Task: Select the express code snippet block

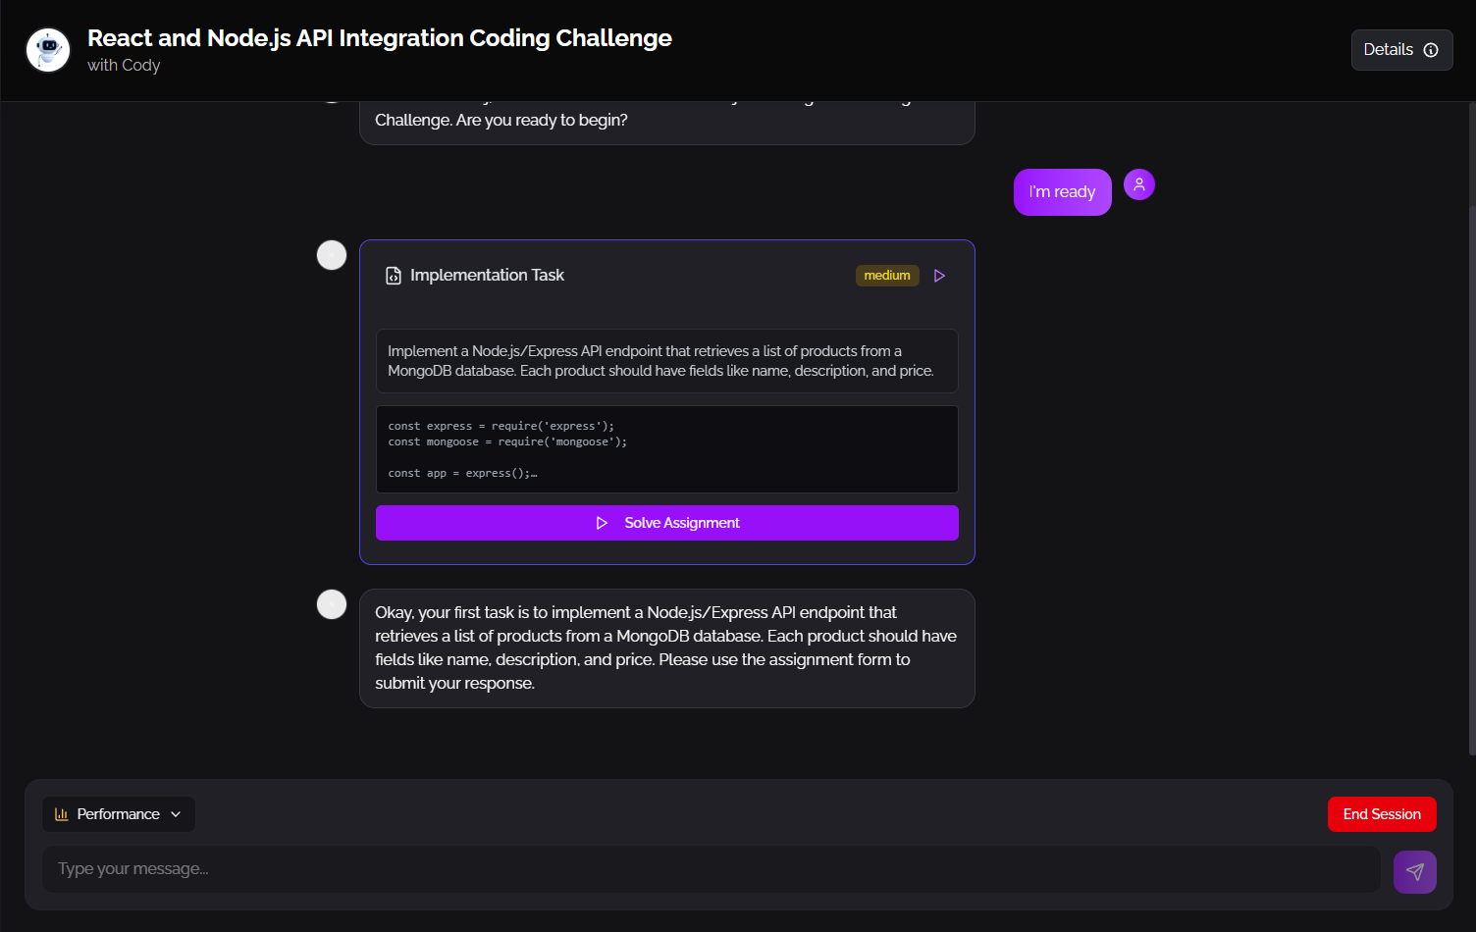Action: point(666,448)
